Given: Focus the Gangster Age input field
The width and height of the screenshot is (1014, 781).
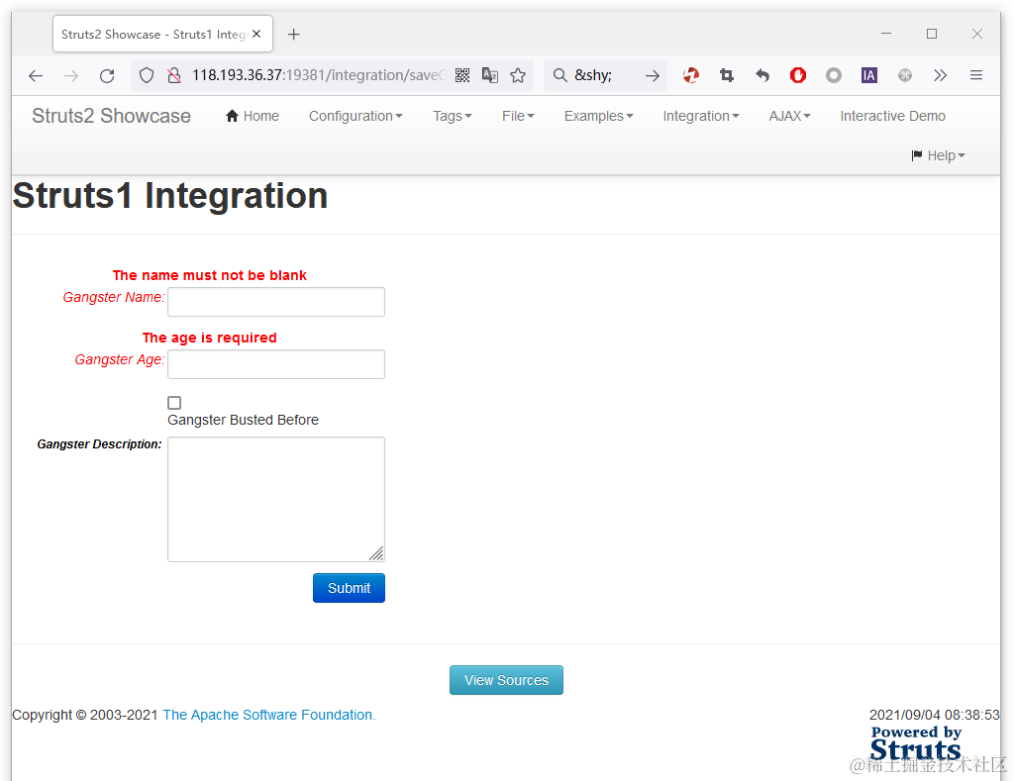Looking at the screenshot, I should [276, 364].
